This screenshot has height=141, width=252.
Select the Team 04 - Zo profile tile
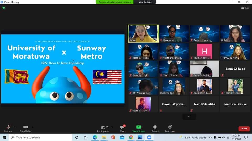[143, 104]
